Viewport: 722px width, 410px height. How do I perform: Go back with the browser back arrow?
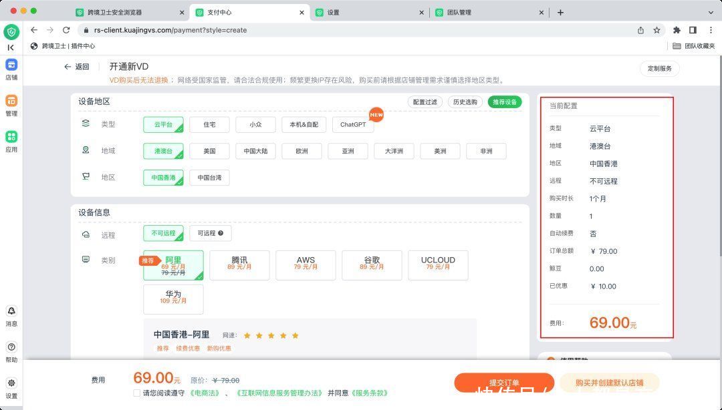(x=33, y=30)
